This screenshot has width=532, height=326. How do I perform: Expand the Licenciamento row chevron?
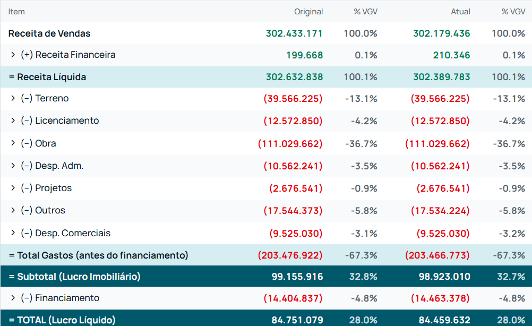(x=13, y=121)
